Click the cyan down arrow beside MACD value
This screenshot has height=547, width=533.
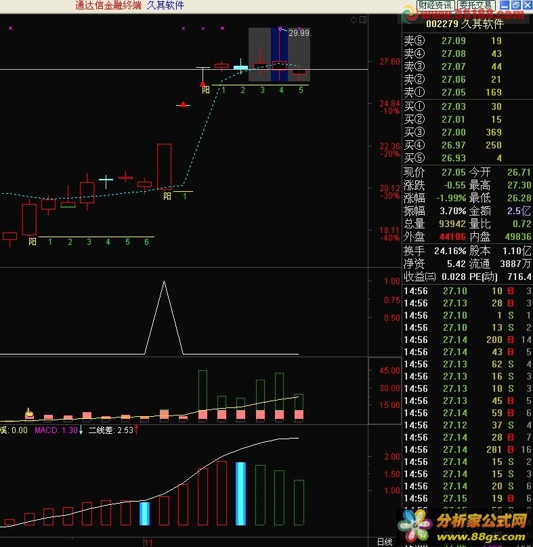click(x=81, y=430)
